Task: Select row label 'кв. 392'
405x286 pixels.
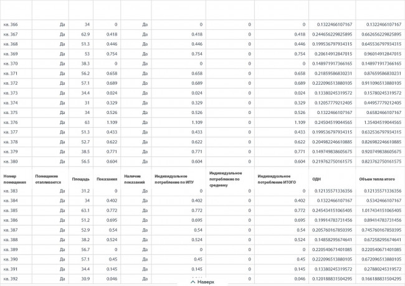Action: click(x=11, y=279)
